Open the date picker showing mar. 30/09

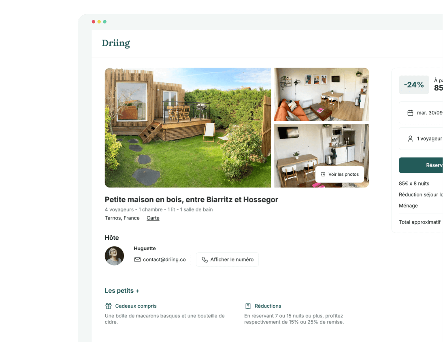tap(421, 113)
